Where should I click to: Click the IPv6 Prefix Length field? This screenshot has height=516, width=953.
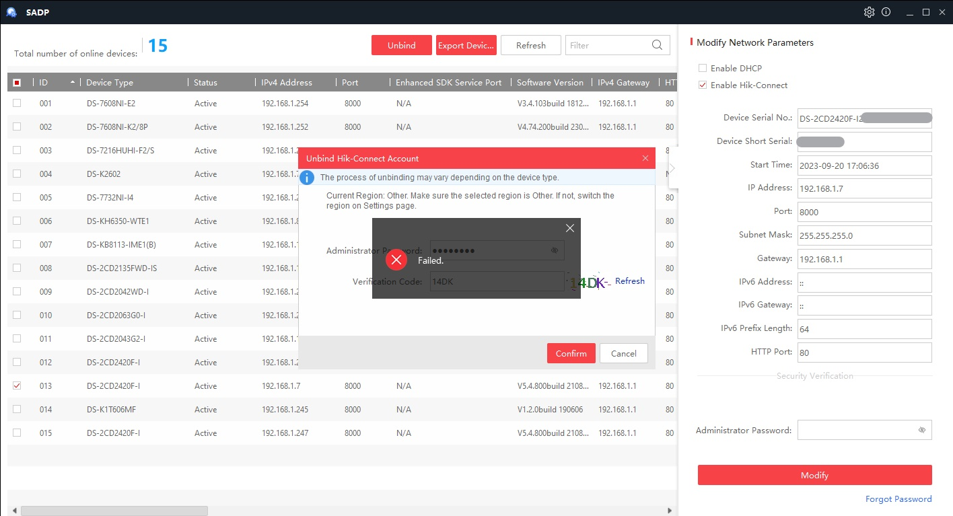pyautogui.click(x=865, y=329)
